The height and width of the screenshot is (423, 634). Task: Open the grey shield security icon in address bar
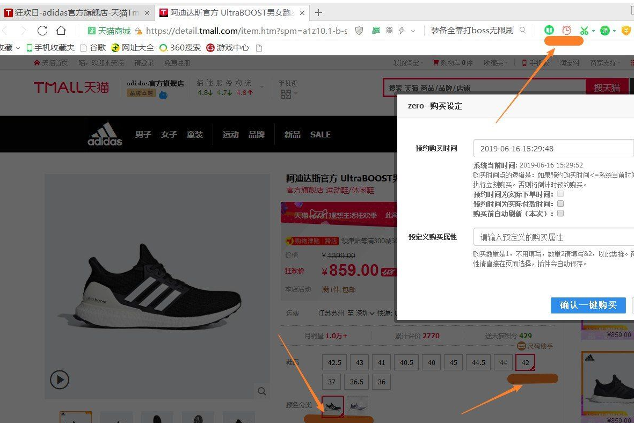pyautogui.click(x=359, y=31)
